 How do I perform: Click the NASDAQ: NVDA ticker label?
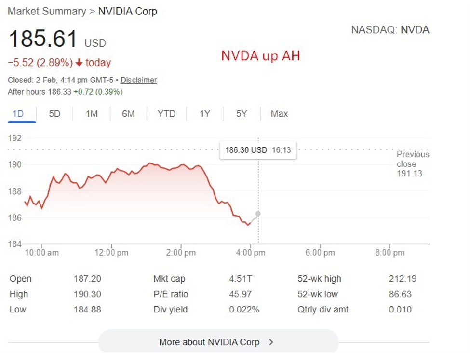[390, 30]
